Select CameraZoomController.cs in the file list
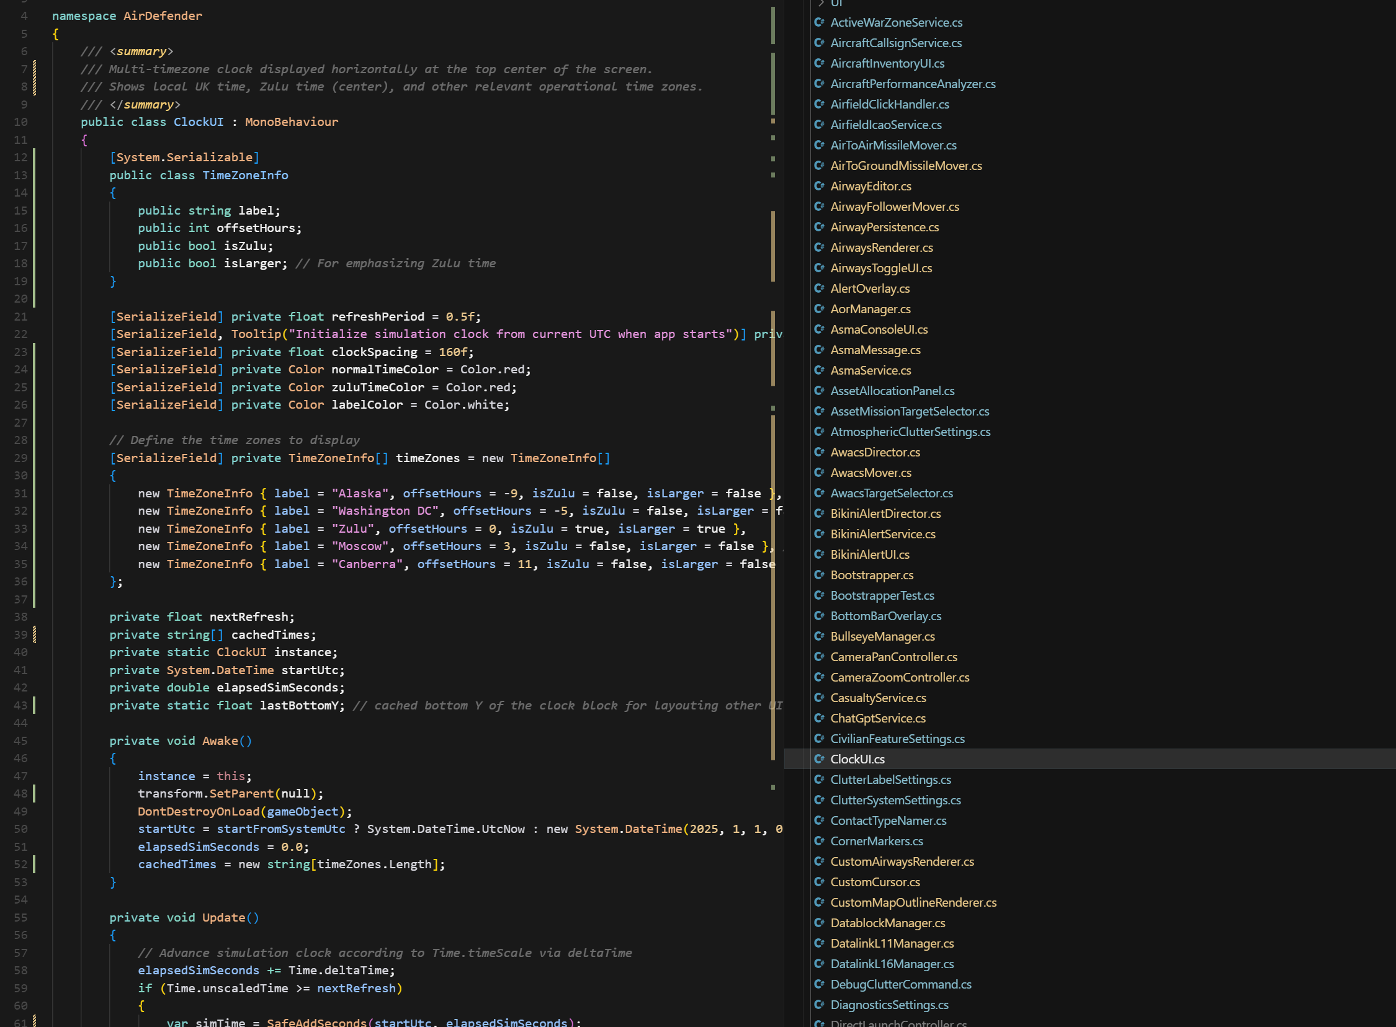Image resolution: width=1396 pixels, height=1027 pixels. [x=899, y=677]
